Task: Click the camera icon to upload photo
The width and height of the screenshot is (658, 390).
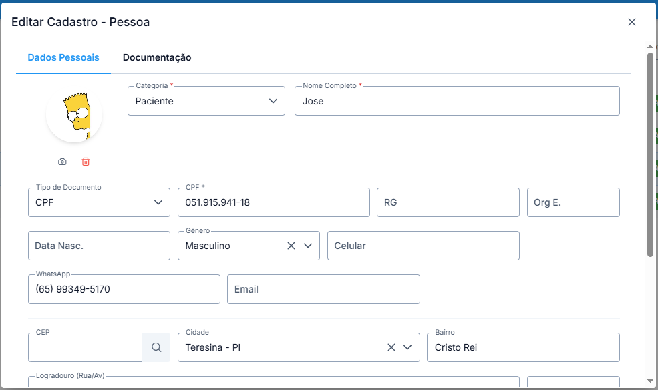Action: [62, 162]
